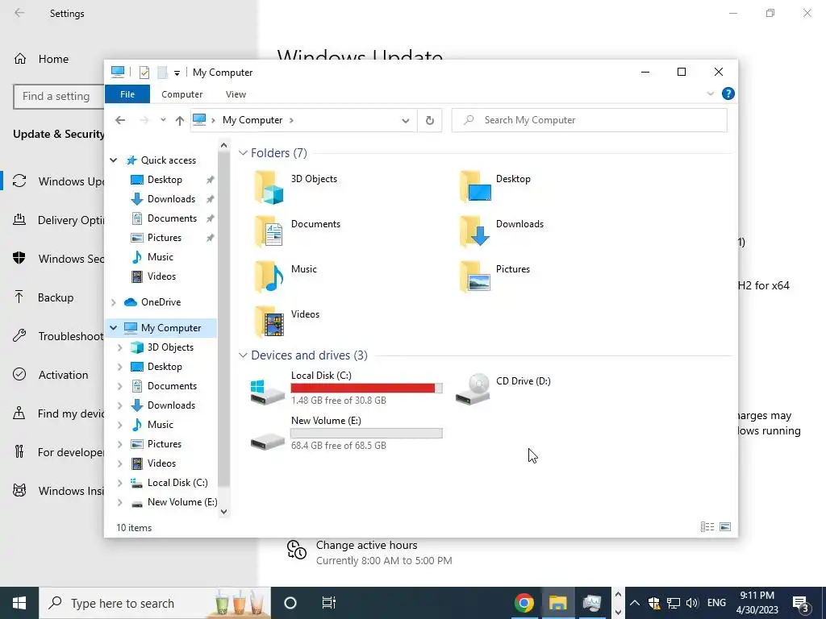Open the recent locations dropdown arrow
The height and width of the screenshot is (619, 826).
(x=163, y=120)
